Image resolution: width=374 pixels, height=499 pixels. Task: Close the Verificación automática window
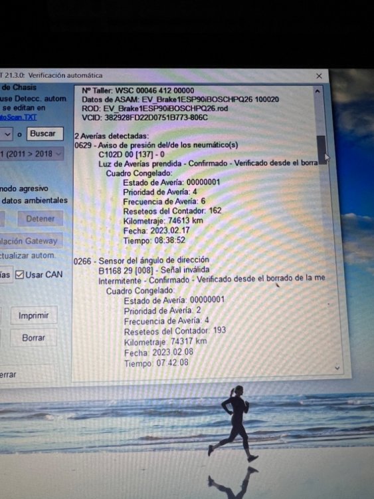click(x=319, y=76)
